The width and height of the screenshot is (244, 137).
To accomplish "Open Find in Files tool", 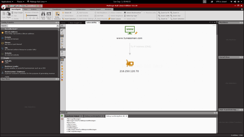I will click(x=49, y=16).
